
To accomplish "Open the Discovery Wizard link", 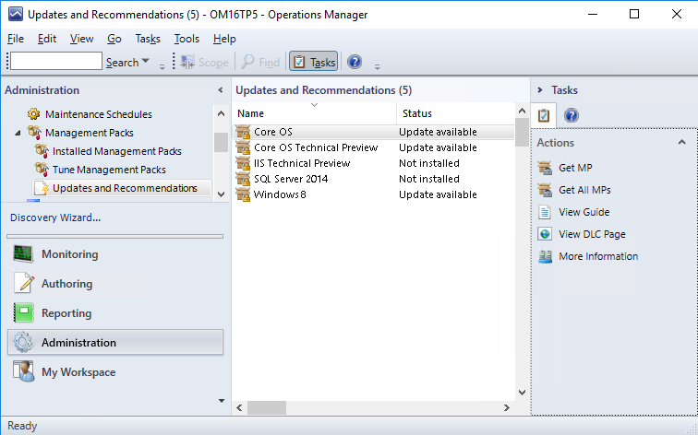I will click(x=55, y=217).
